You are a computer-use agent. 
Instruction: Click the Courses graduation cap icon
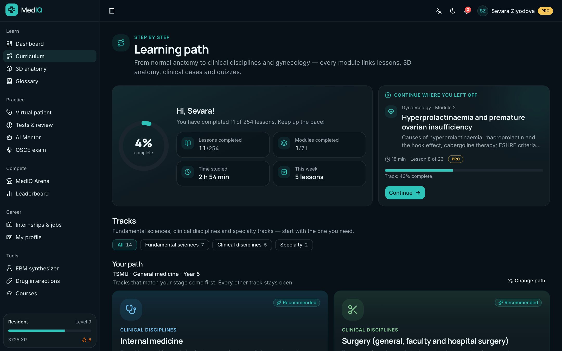point(9,293)
